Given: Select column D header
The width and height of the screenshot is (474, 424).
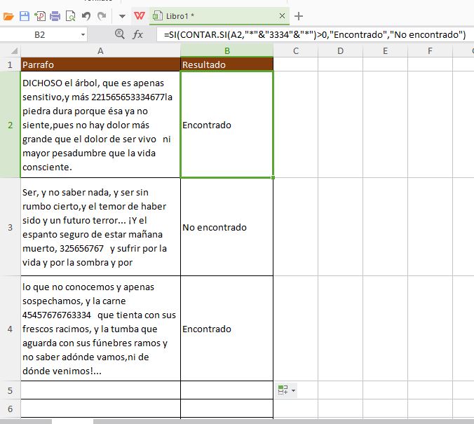Looking at the screenshot, I should 340,50.
